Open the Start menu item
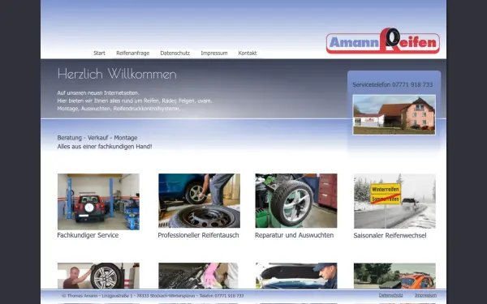 99,53
